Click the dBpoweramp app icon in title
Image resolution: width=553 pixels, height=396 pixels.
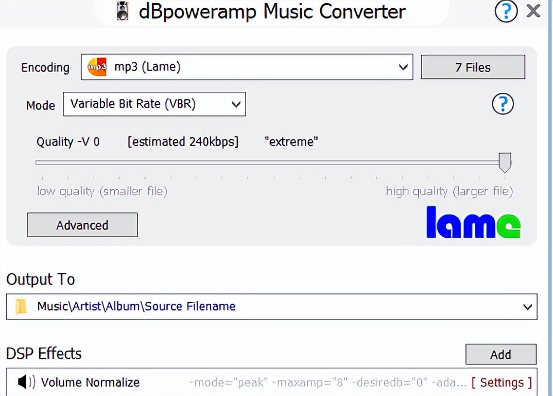(x=123, y=11)
